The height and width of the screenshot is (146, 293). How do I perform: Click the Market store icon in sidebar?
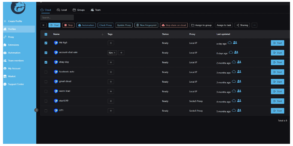(5, 76)
